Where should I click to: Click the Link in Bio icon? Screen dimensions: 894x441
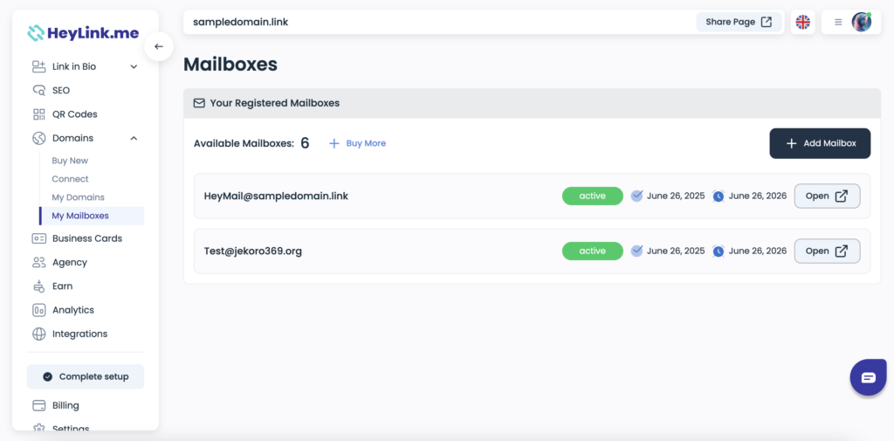[x=38, y=66]
